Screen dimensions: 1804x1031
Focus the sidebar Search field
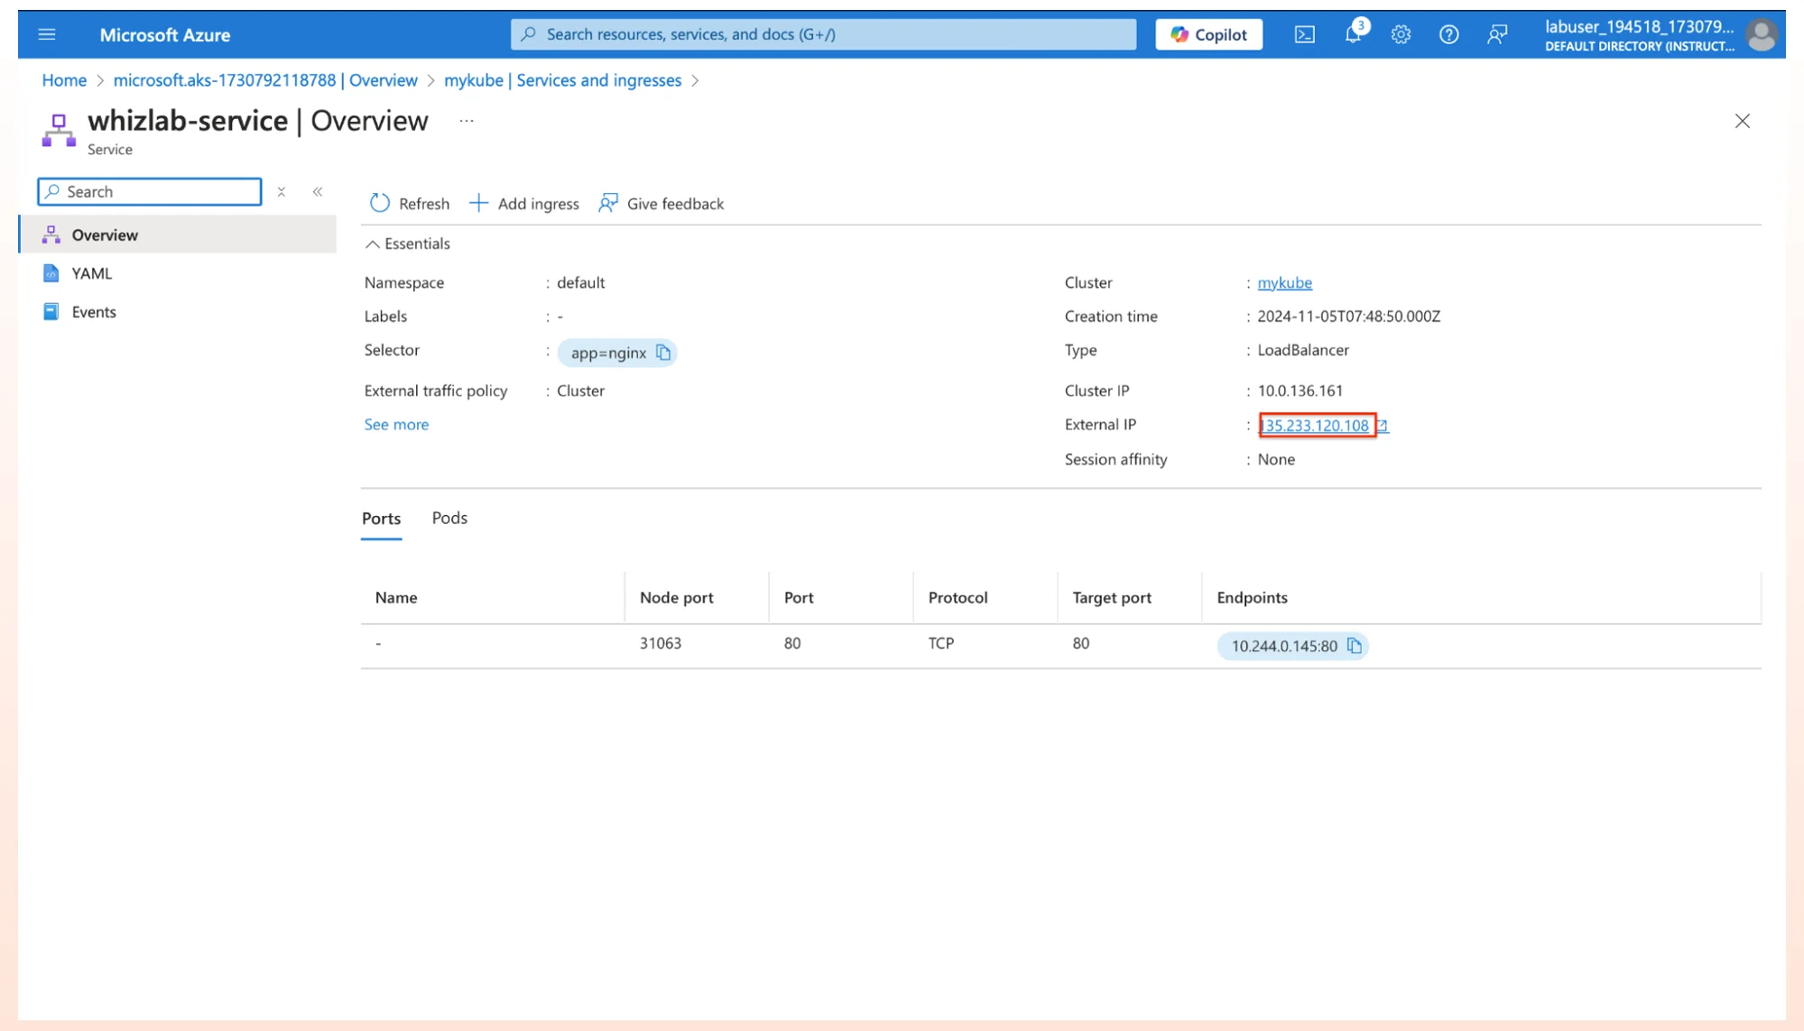(x=150, y=191)
